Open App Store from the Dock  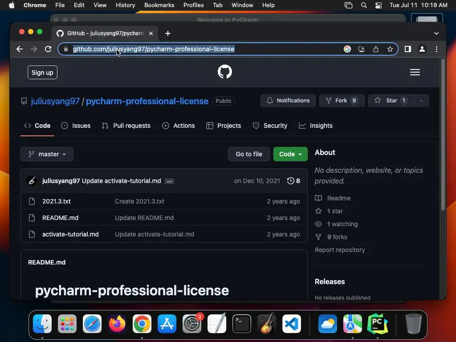pos(167,324)
